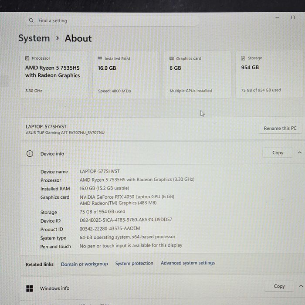305x305 pixels.
Task: Collapse the Windows info section chevron
Action: [x=301, y=286]
